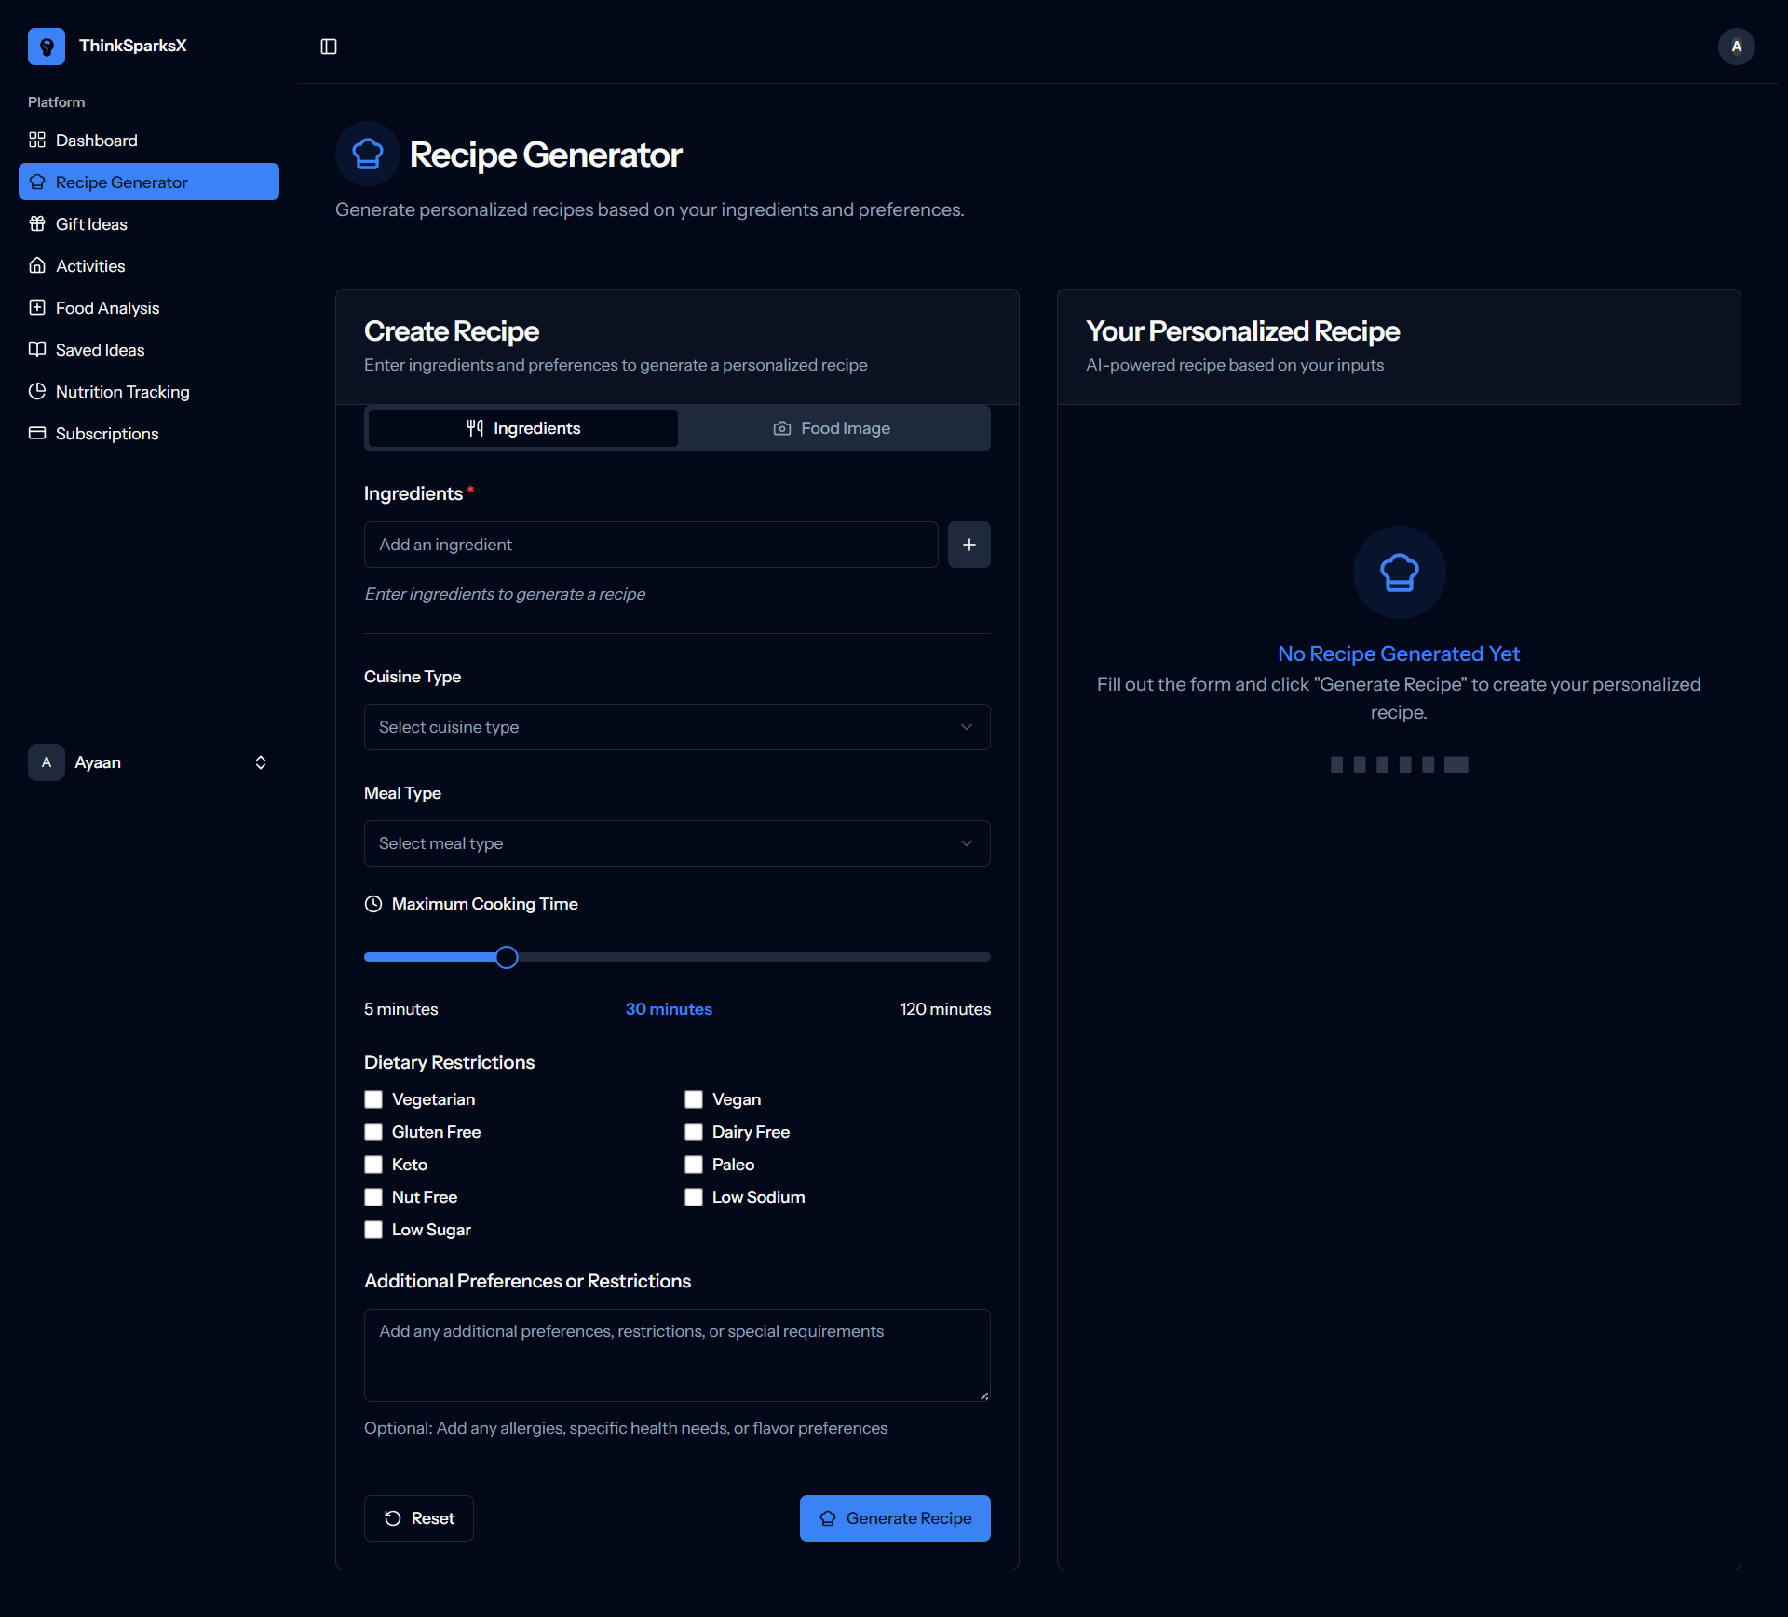Screen dimensions: 1788x1617
Task: Click the Nutrition Tracking pie chart icon
Action: (37, 391)
